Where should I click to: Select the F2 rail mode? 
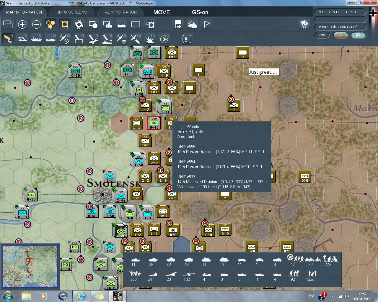(x=22, y=39)
